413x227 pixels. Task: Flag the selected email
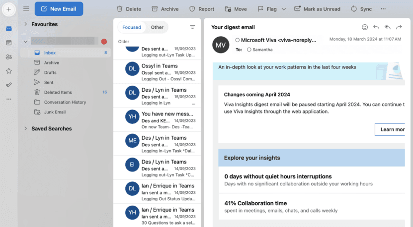pyautogui.click(x=267, y=9)
